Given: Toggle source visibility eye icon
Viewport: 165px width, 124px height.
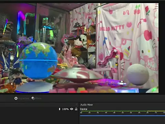Looking at the screenshot, I should pyautogui.click(x=71, y=109).
